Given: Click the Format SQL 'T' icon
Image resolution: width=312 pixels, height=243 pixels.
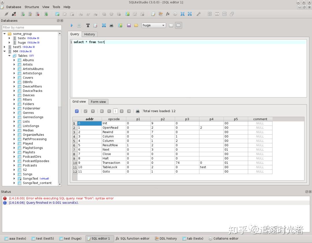Looking at the screenshot, I should [x=88, y=25].
